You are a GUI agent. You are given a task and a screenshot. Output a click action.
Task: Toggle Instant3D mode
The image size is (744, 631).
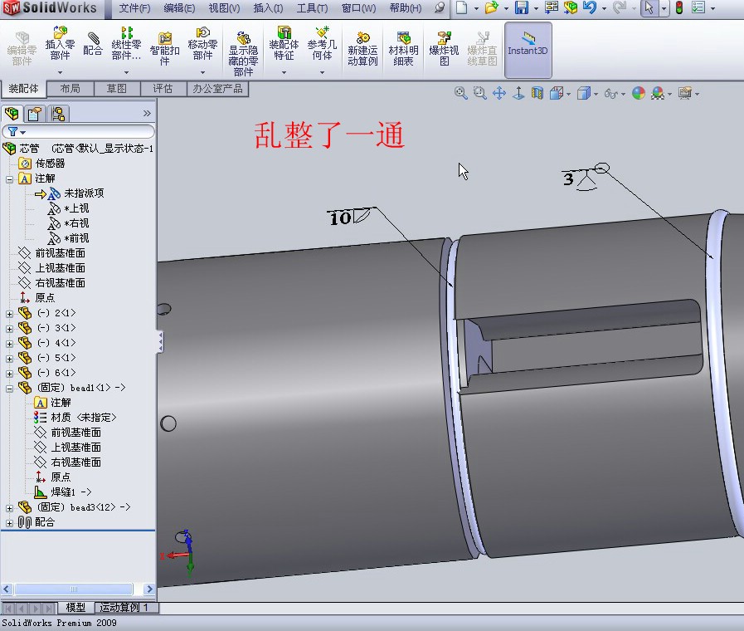pos(528,49)
